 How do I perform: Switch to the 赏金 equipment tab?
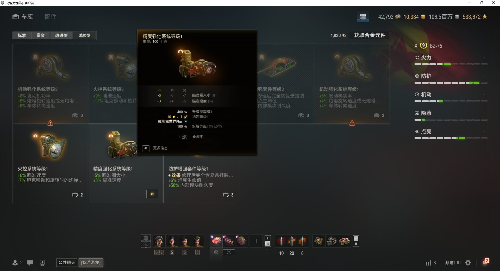point(40,35)
